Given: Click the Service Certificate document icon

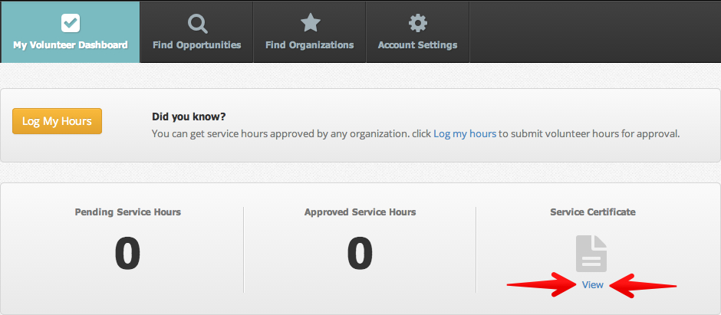Looking at the screenshot, I should 592,254.
